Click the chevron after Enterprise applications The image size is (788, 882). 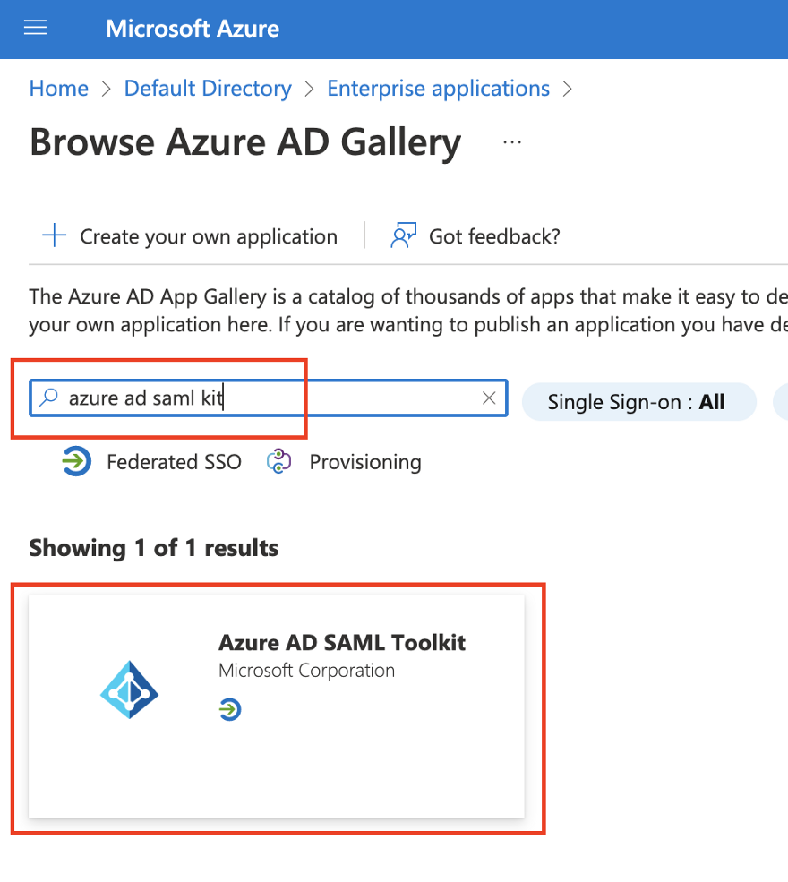click(x=566, y=89)
